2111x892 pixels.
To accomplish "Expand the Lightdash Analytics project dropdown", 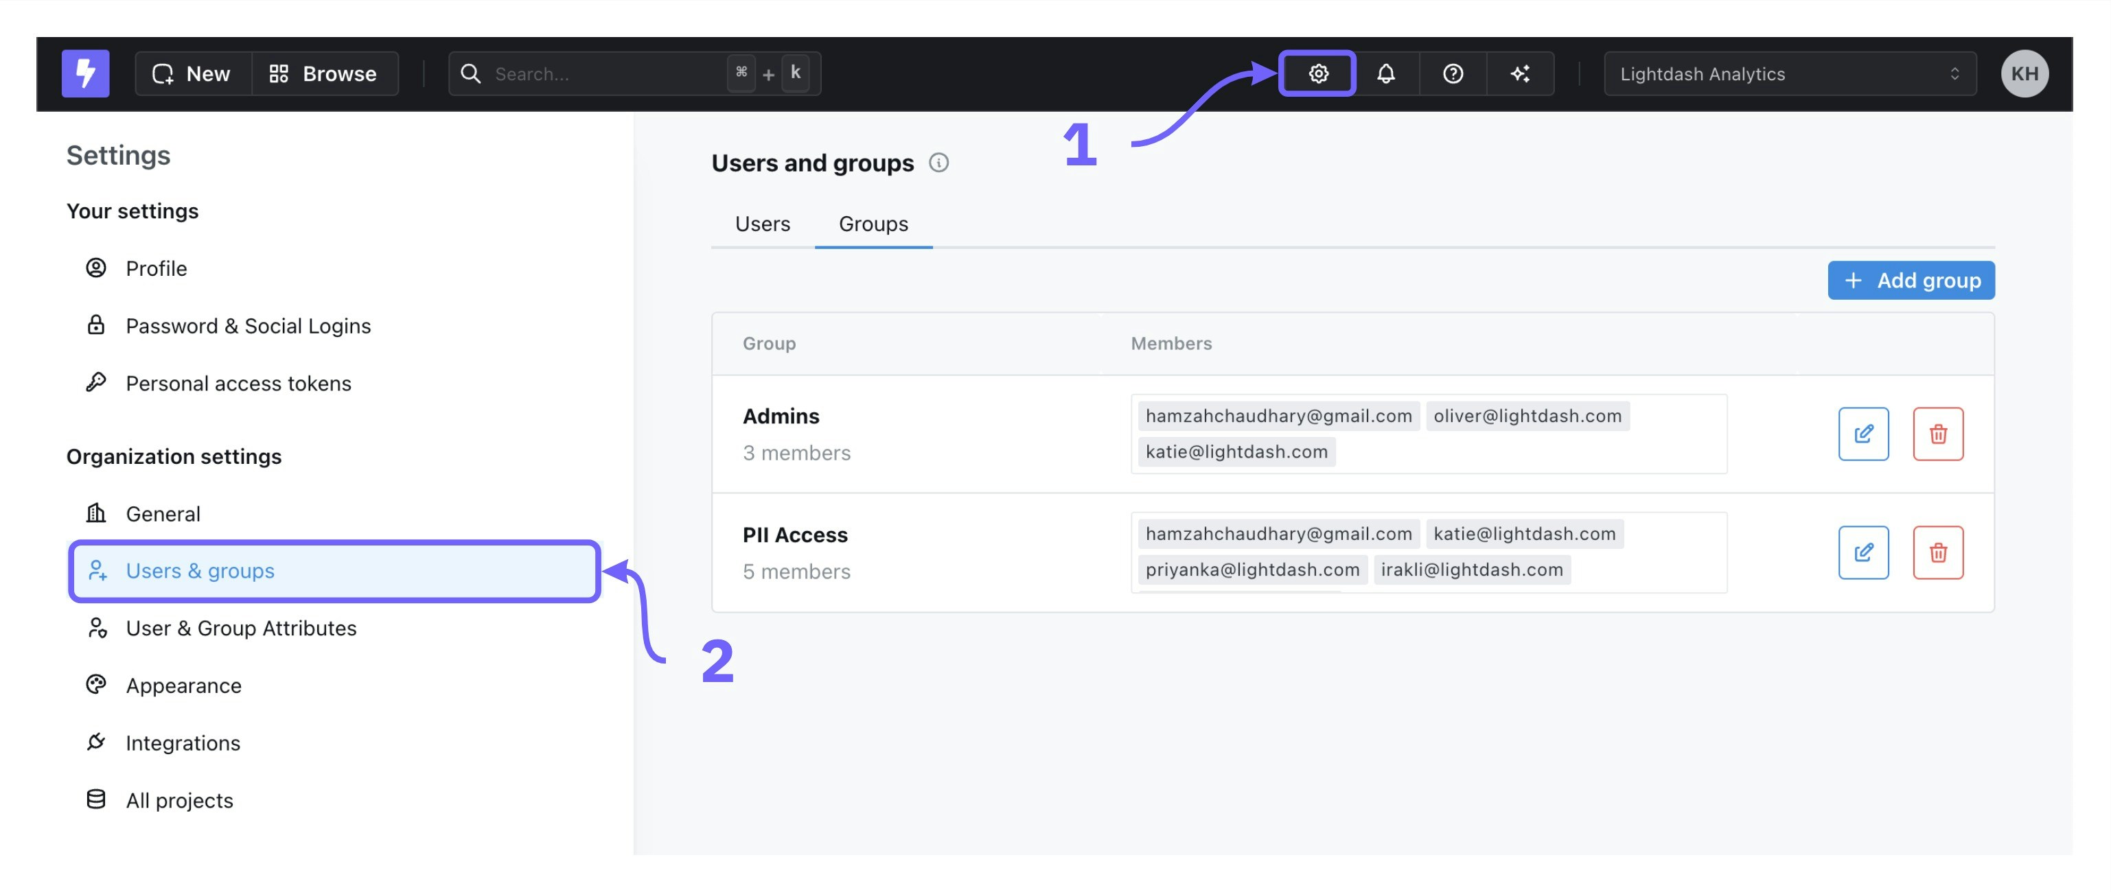I will pos(1789,73).
